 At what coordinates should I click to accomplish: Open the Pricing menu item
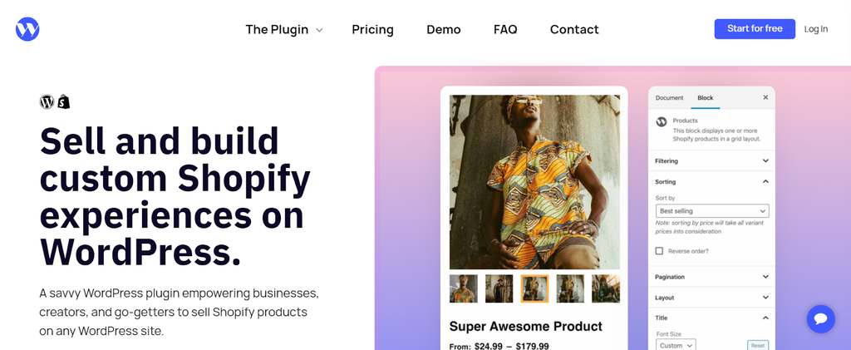tap(372, 30)
